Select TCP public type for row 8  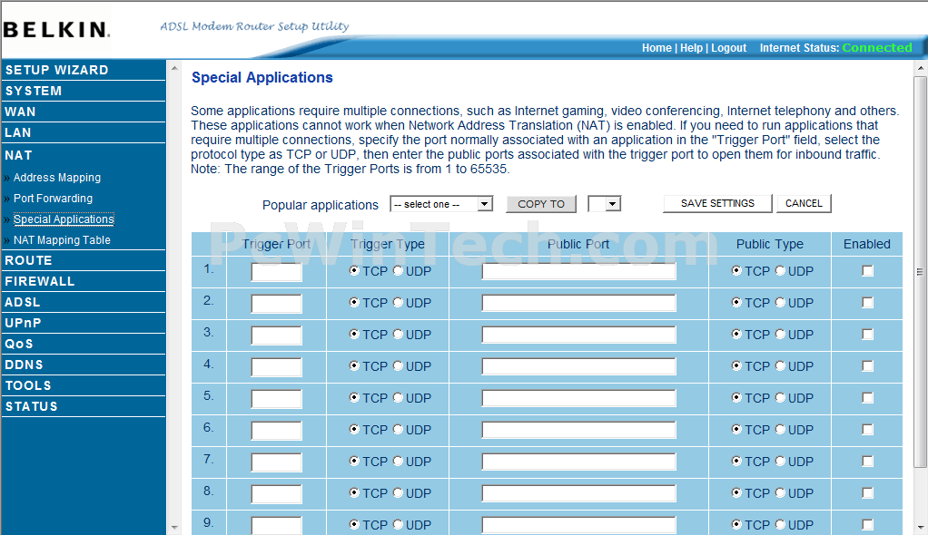pos(736,493)
